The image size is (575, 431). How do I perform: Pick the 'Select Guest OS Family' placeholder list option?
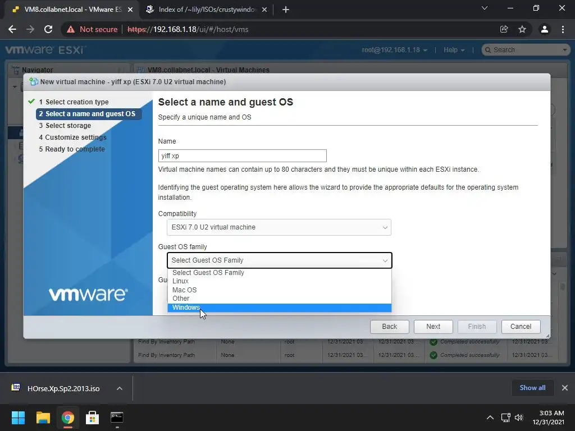[x=279, y=273]
